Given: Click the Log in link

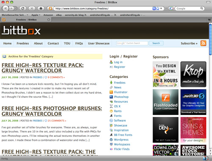Looking at the screenshot, I should click(x=118, y=62).
